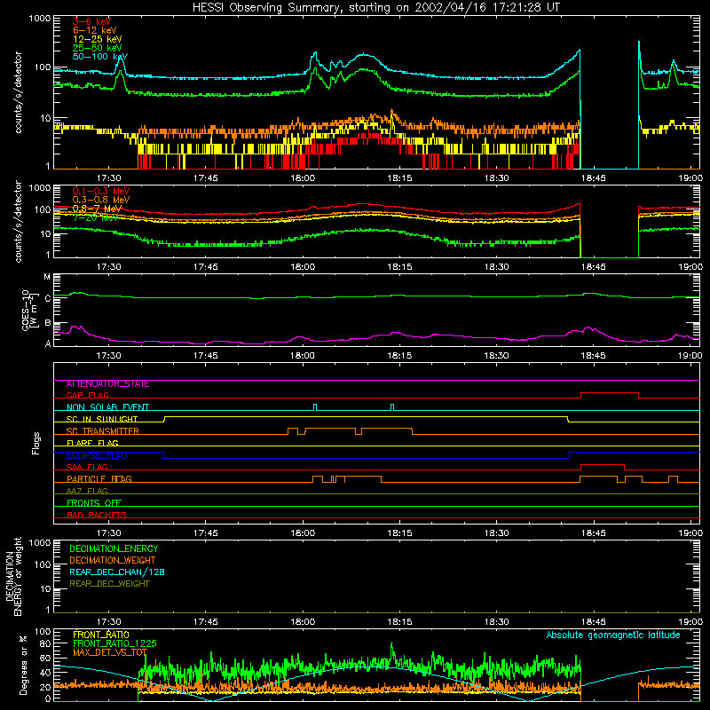The height and width of the screenshot is (710, 710).
Task: Select the FLARE_FLAG label
Action: tap(92, 443)
